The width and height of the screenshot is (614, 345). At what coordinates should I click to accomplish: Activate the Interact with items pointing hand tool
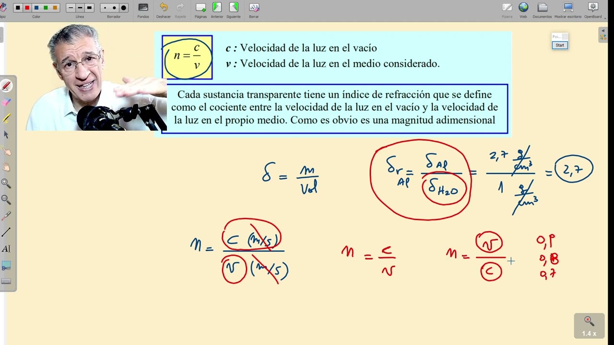[x=6, y=151]
